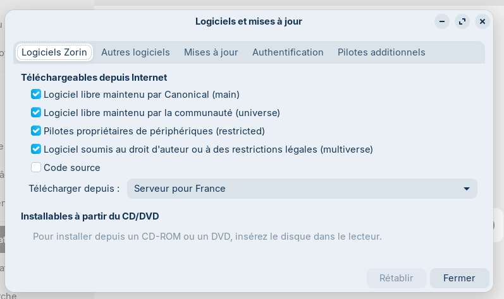Click the Code source label text
The height and width of the screenshot is (299, 504).
coord(72,168)
